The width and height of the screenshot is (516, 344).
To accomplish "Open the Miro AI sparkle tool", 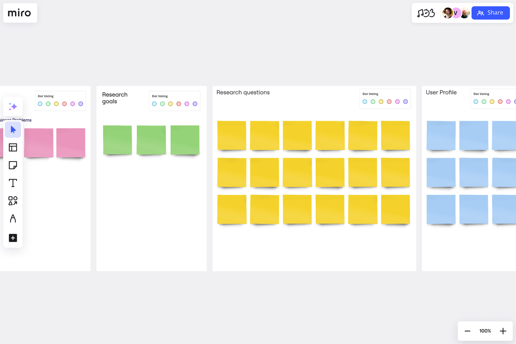I will tap(13, 106).
